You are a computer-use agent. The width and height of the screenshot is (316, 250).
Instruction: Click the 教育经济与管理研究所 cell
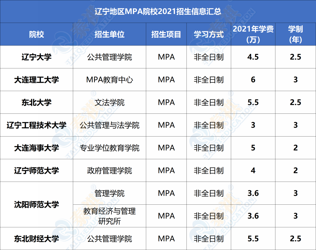(x=109, y=216)
